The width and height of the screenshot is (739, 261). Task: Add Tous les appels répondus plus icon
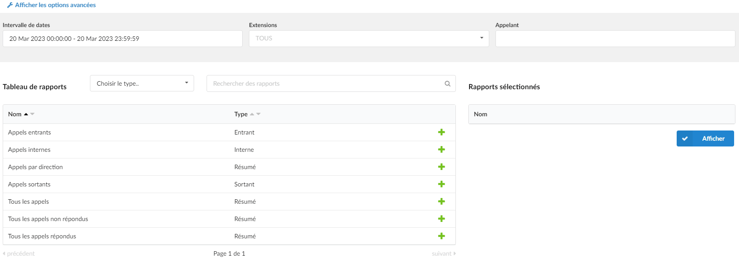point(441,236)
